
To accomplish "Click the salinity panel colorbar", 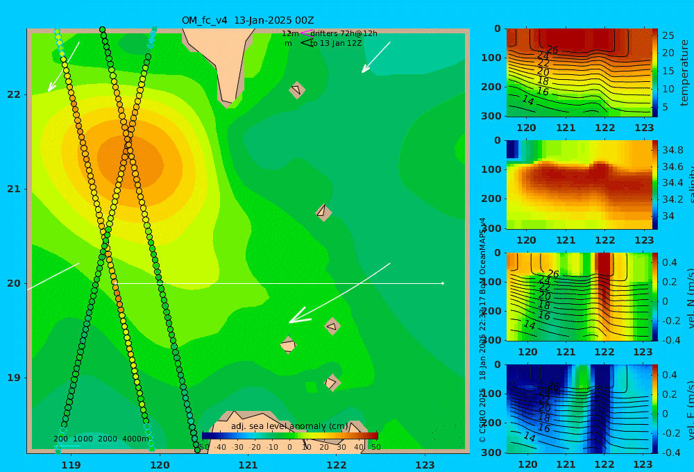I will point(654,185).
